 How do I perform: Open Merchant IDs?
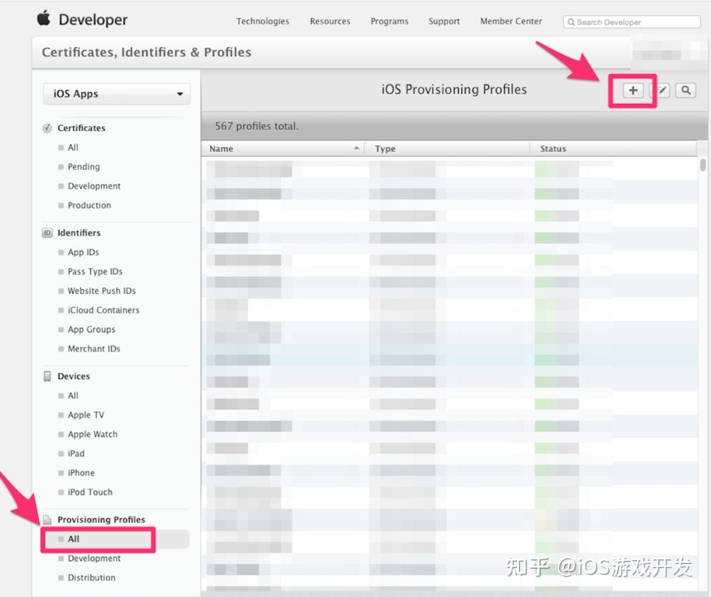(94, 349)
